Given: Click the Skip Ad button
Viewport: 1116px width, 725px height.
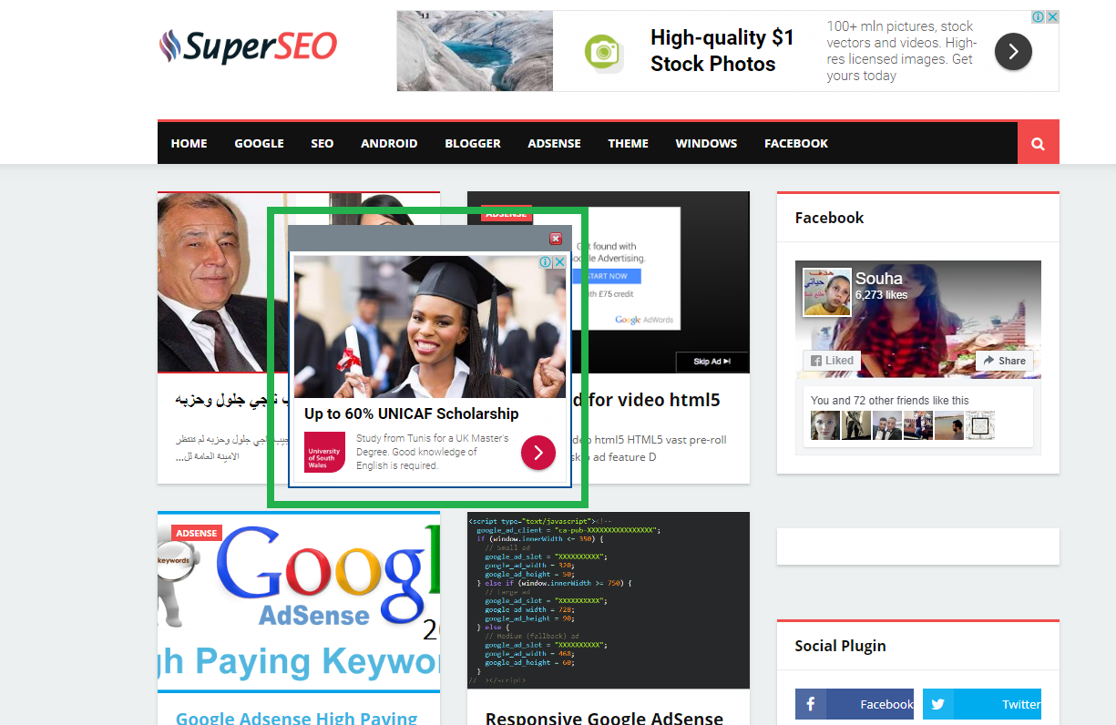Looking at the screenshot, I should [x=712, y=362].
